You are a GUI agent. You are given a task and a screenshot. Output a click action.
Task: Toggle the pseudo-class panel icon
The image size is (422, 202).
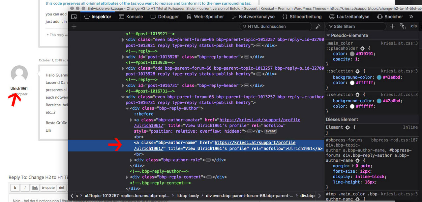tap(403, 26)
